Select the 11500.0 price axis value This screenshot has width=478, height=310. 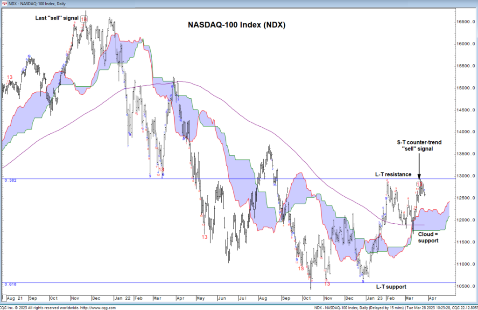point(465,242)
